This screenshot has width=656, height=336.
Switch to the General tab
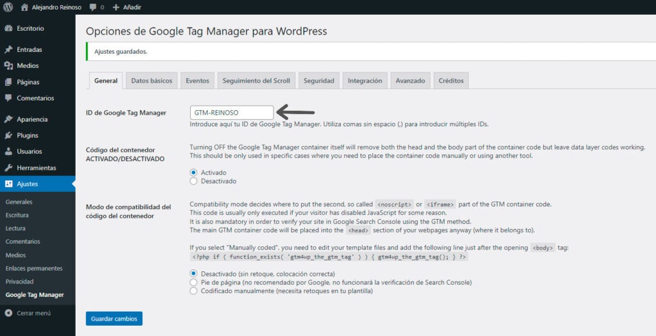tap(106, 81)
